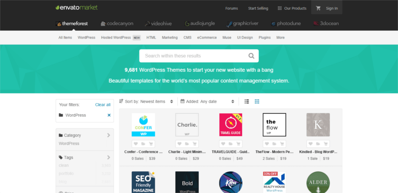Screen dimensions: 398x193
Task: Click the Start Selling link
Action: (258, 8)
